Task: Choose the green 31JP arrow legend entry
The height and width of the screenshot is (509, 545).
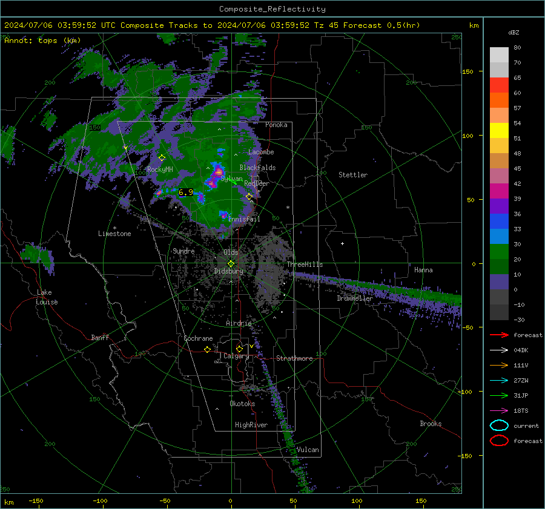Action: 499,395
